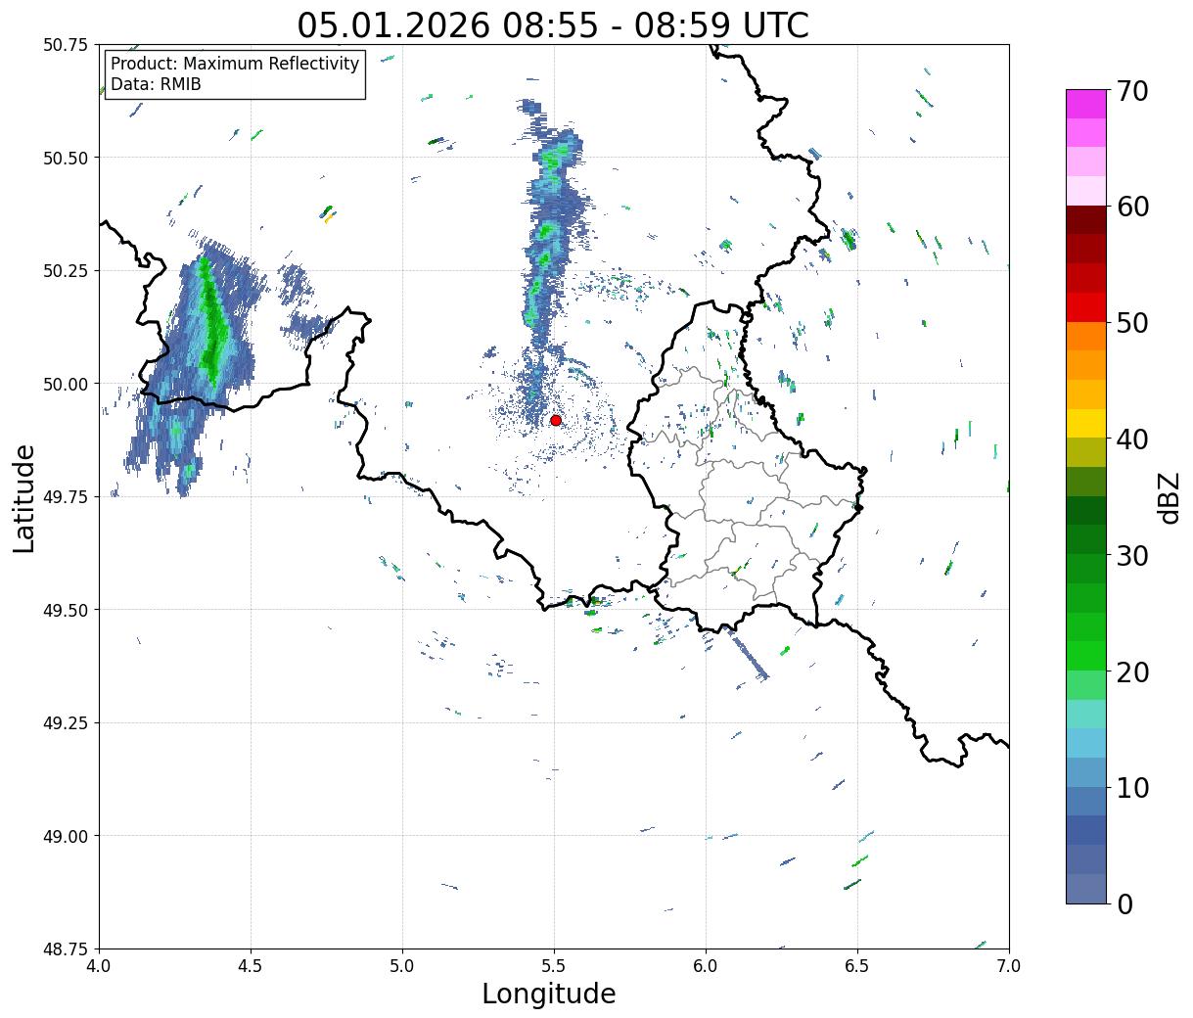Screen dimensions: 1193x1018
Task: Click the 49.25 latitude tick label
Action: point(66,723)
